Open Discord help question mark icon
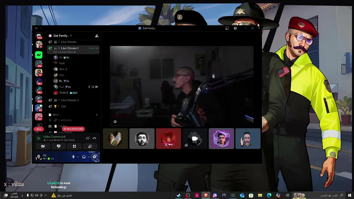This screenshot has width=354, height=199. (x=235, y=28)
